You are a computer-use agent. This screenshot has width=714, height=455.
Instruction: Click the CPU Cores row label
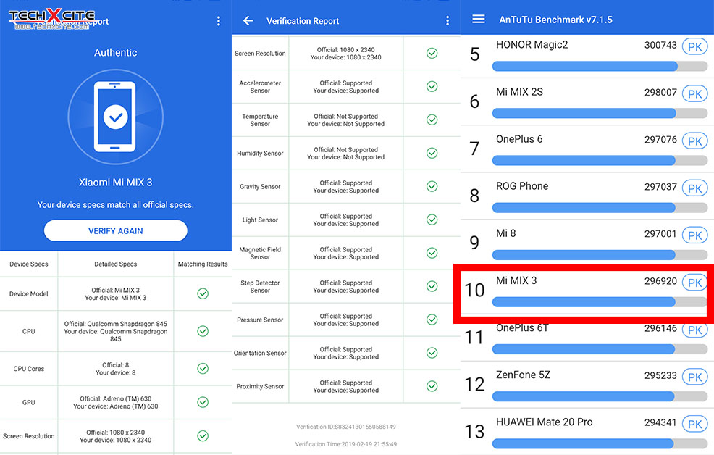coord(29,369)
